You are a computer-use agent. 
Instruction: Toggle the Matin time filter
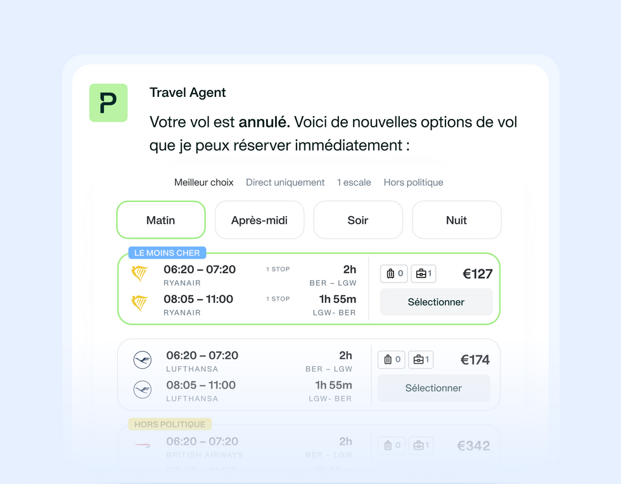[x=160, y=220]
